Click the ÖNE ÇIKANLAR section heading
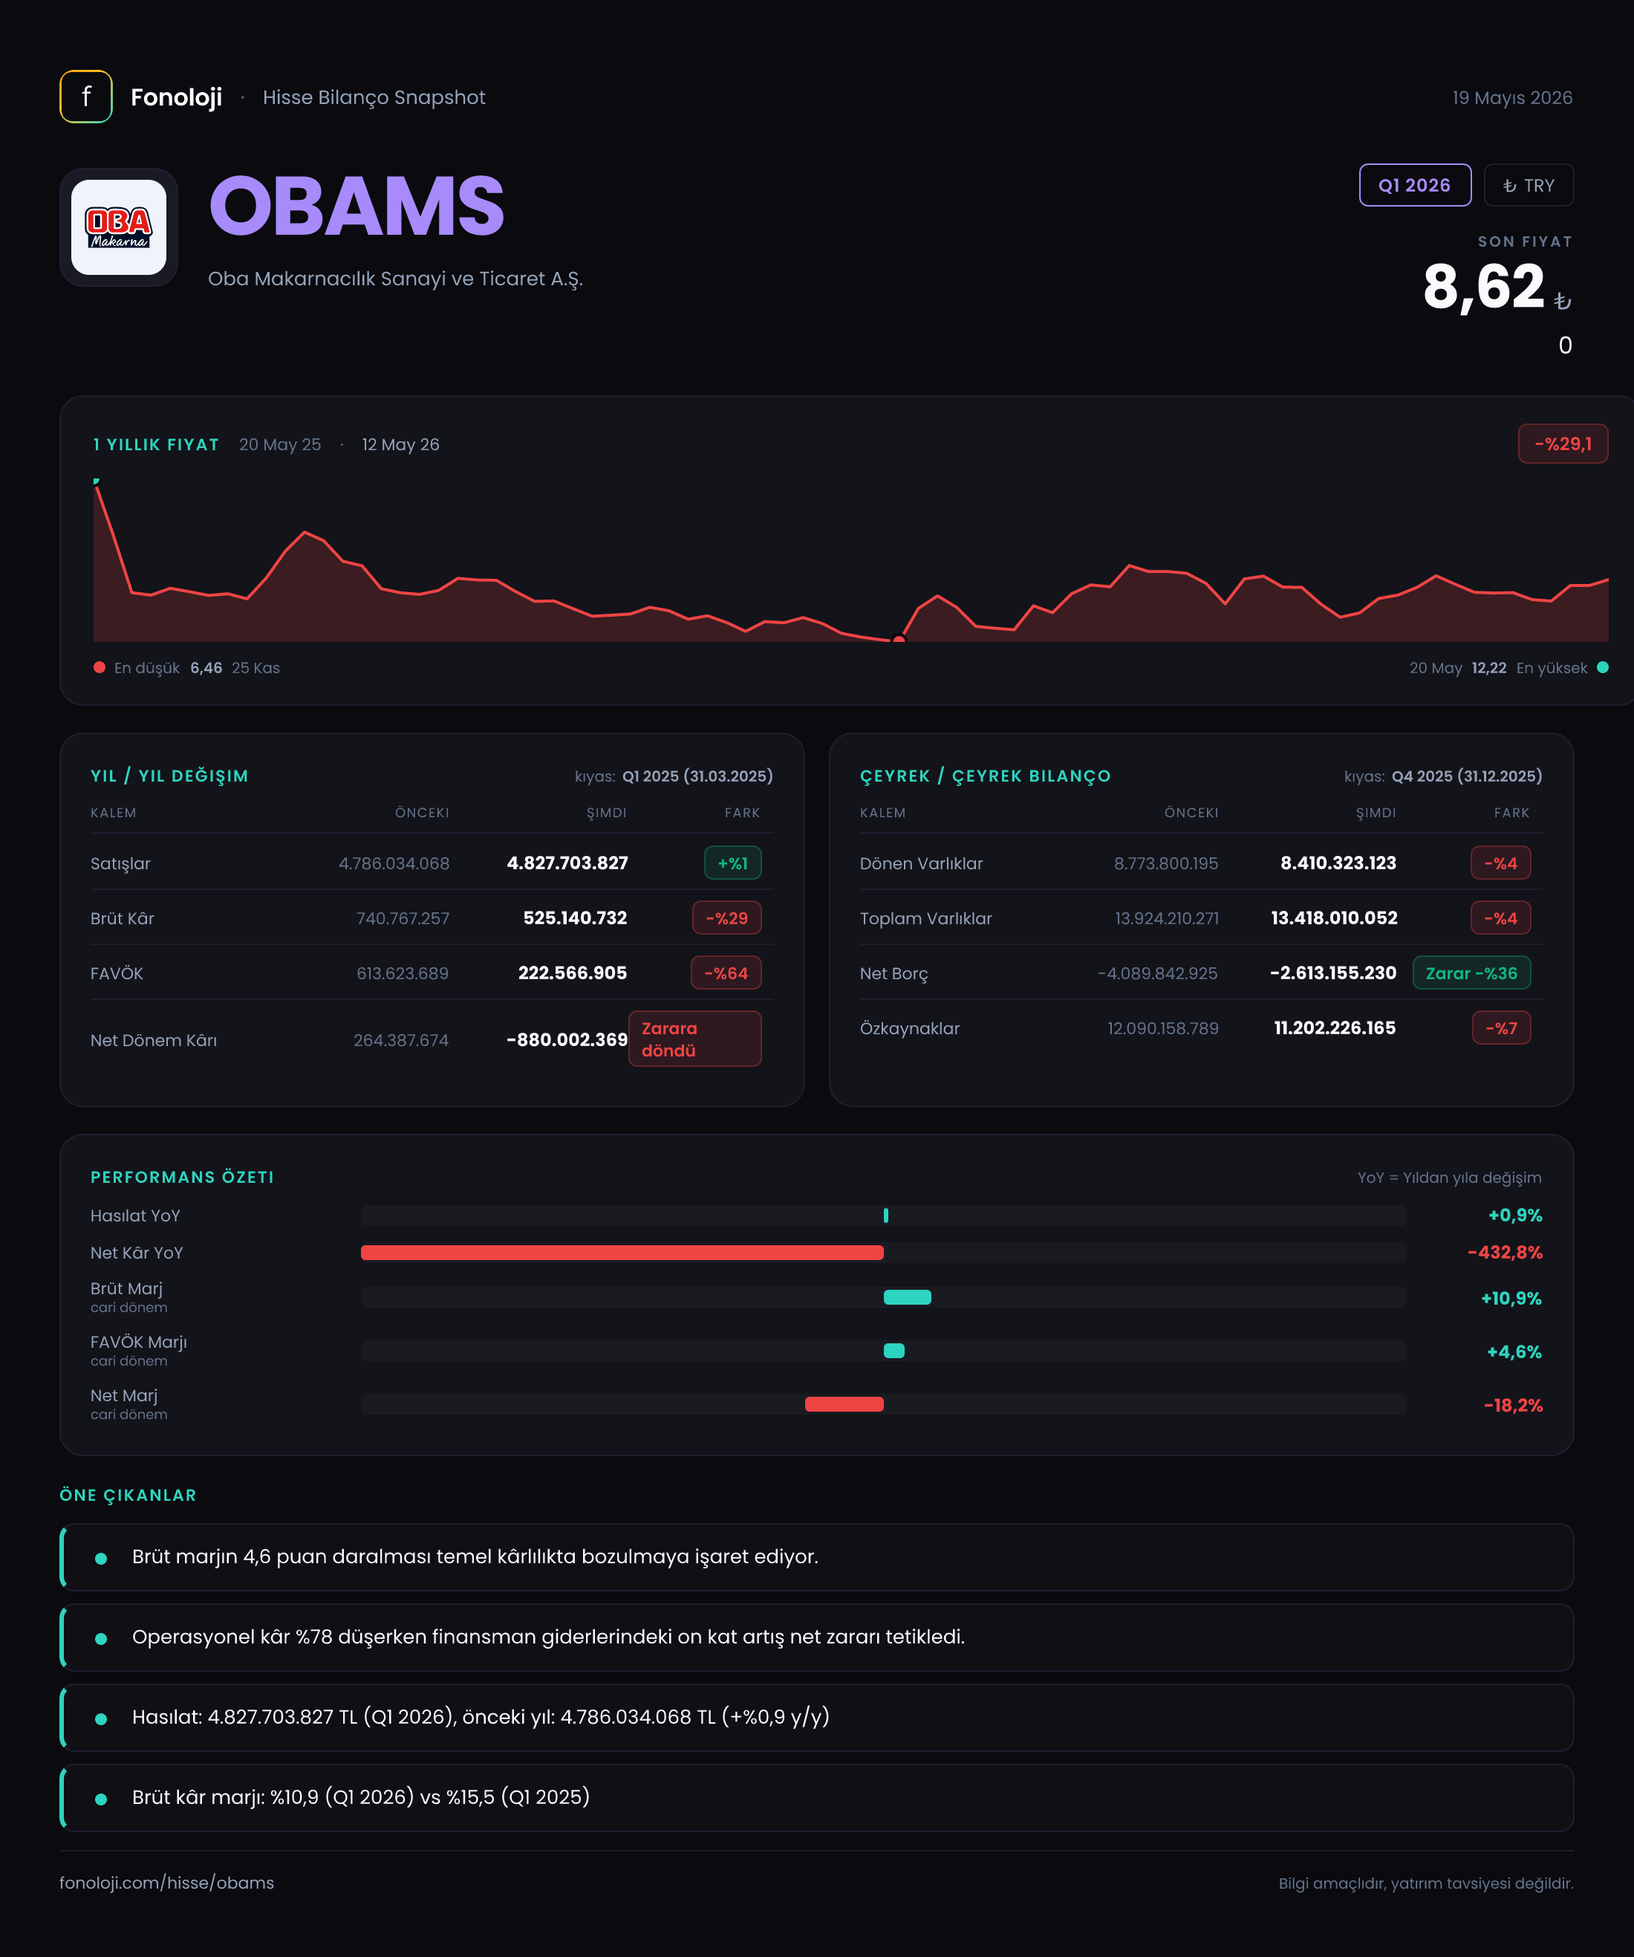 tap(128, 1495)
